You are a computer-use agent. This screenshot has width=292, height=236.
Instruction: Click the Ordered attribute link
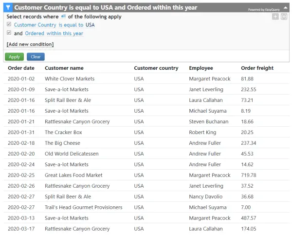click(35, 34)
